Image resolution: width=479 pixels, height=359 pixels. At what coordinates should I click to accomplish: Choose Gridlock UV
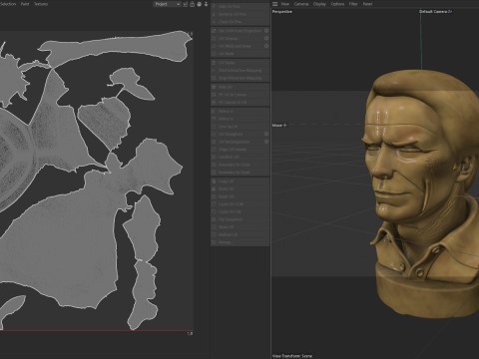pyautogui.click(x=240, y=157)
